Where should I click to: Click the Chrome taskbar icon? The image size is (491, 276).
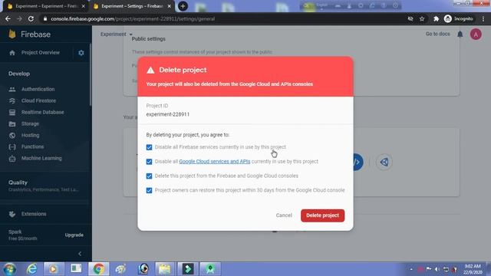click(x=99, y=269)
